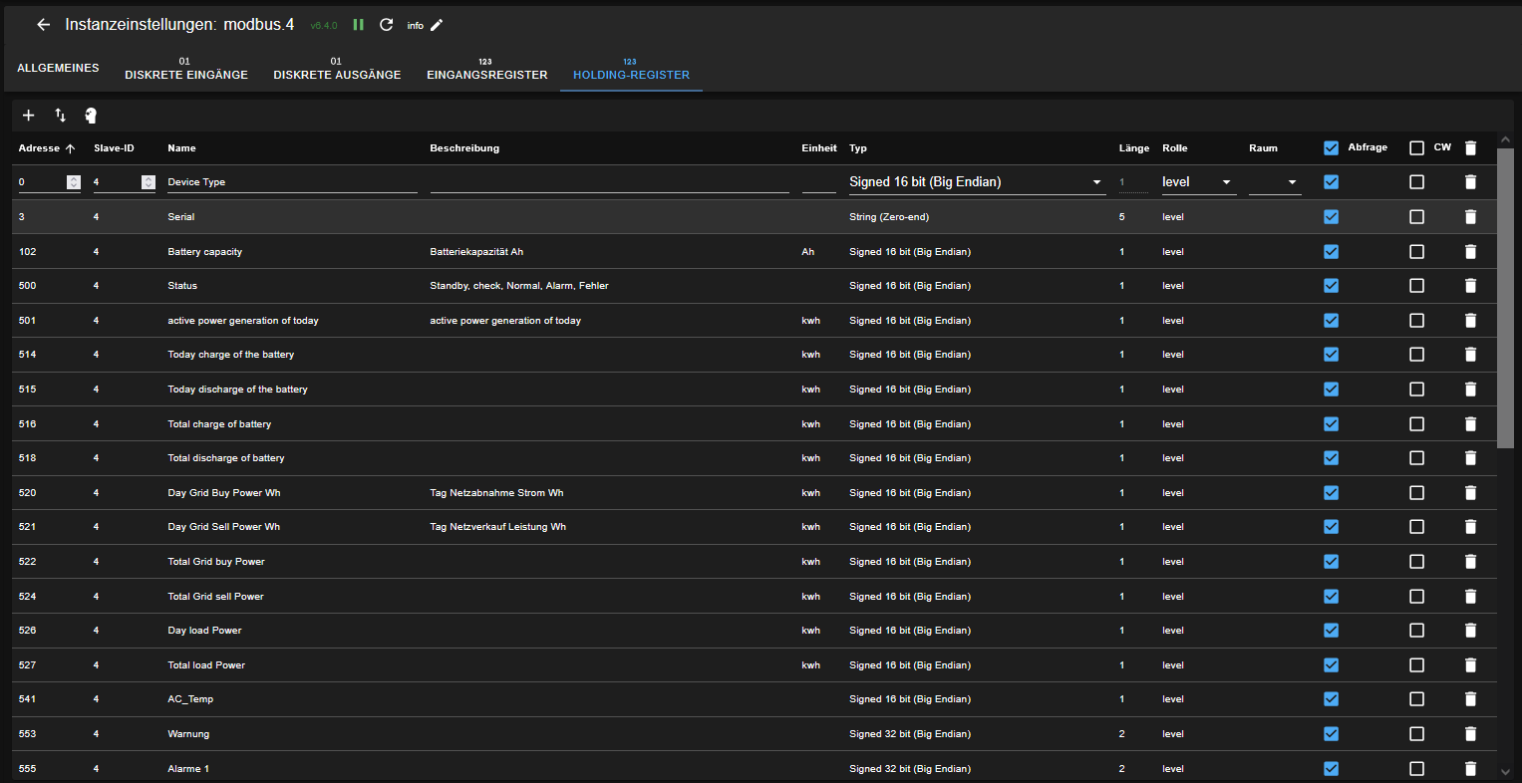Open the Diskrete Eingänge tab
Viewport: 1522px width, 783px height.
(186, 69)
